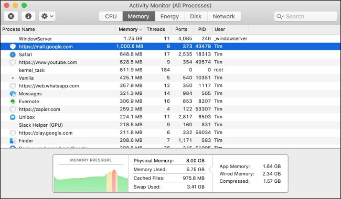Click the Vanilla app icon
The width and height of the screenshot is (341, 199).
tap(13, 78)
